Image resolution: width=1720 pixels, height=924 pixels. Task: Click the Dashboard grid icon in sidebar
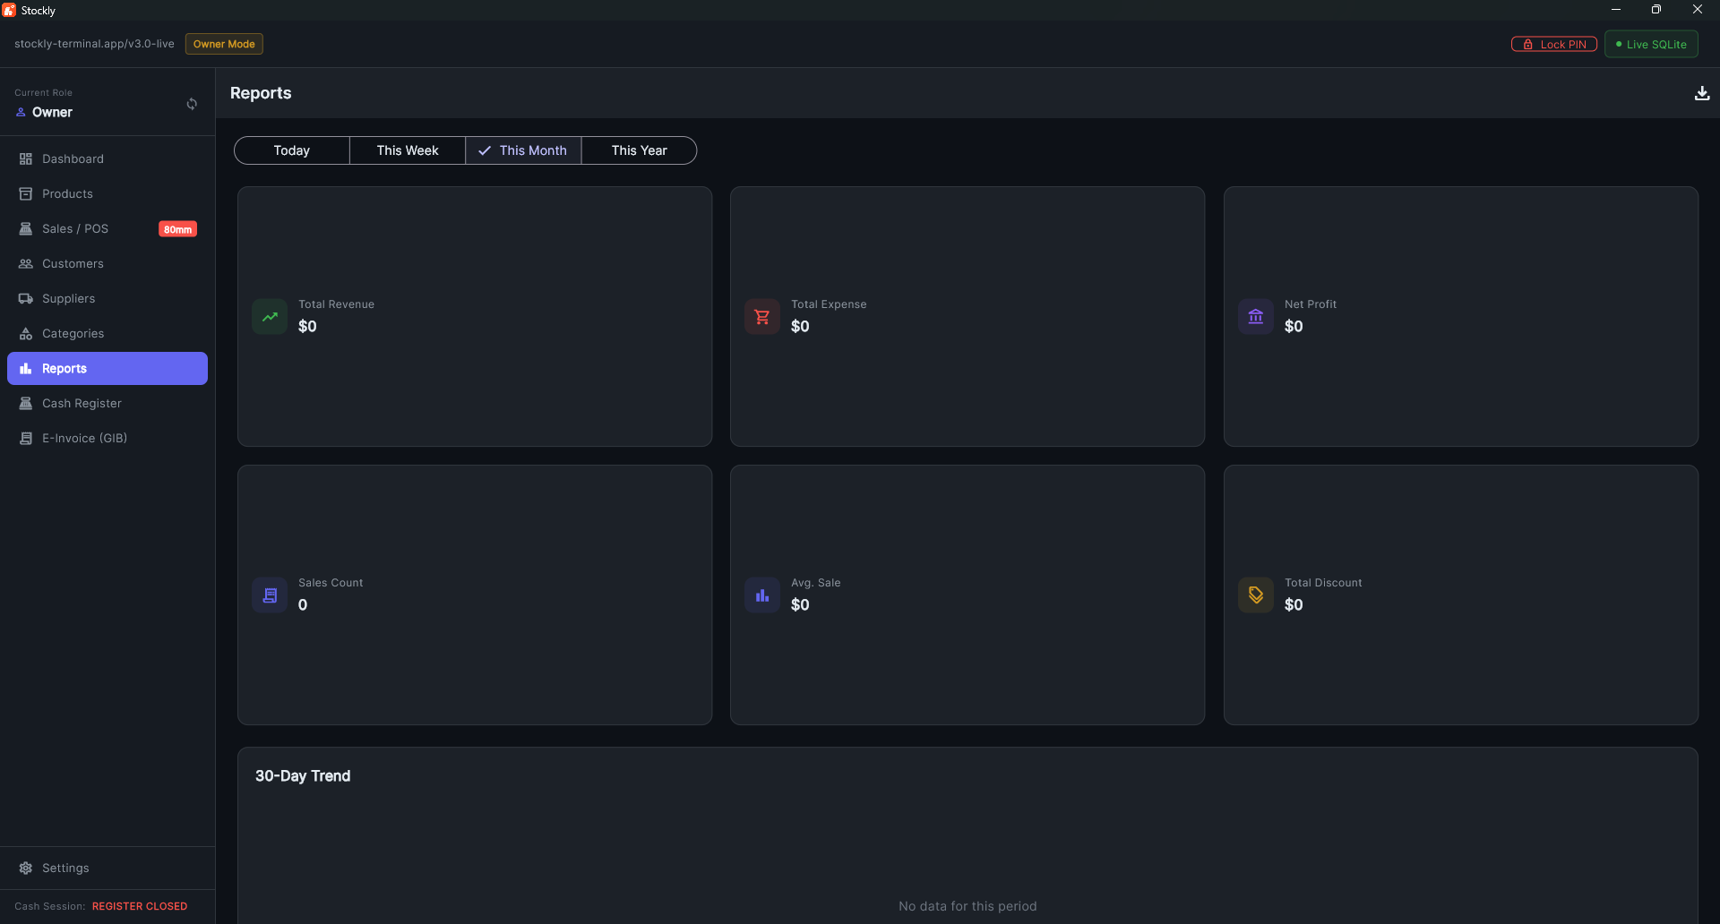[26, 158]
